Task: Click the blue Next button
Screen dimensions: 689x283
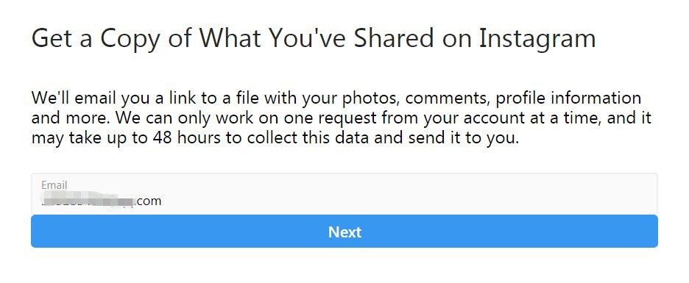Action: pos(344,232)
